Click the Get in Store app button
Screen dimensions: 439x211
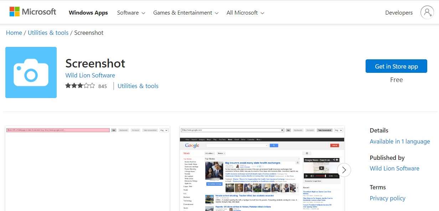[x=396, y=66]
